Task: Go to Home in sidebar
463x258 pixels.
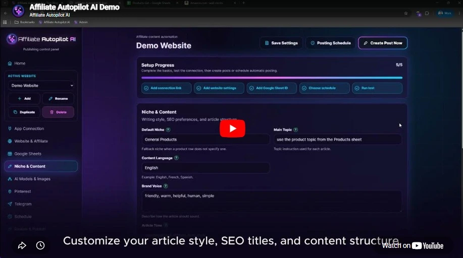Action: [x=20, y=63]
